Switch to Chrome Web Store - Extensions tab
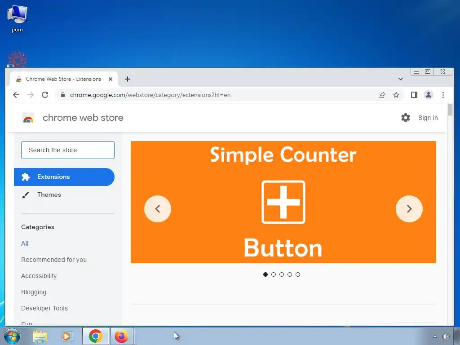The width and height of the screenshot is (460, 345). [64, 79]
